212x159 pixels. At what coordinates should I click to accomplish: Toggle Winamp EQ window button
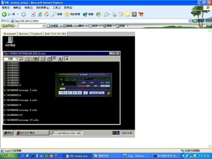pos(103,86)
